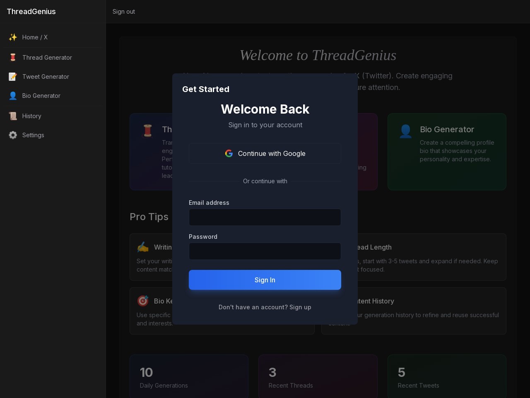530x398 pixels.
Task: Focus the Password field
Action: pos(265,251)
